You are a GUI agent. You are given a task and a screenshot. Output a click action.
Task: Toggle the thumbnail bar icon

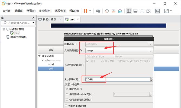[x=135, y=11]
